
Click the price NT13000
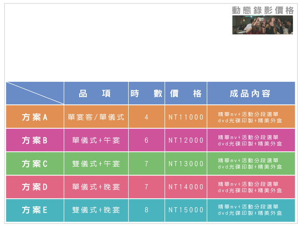[x=186, y=164]
